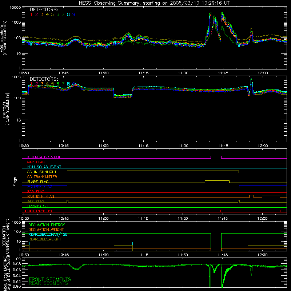Click the HESSI Observing Summary title text
The image size is (291, 291).
[154, 3]
